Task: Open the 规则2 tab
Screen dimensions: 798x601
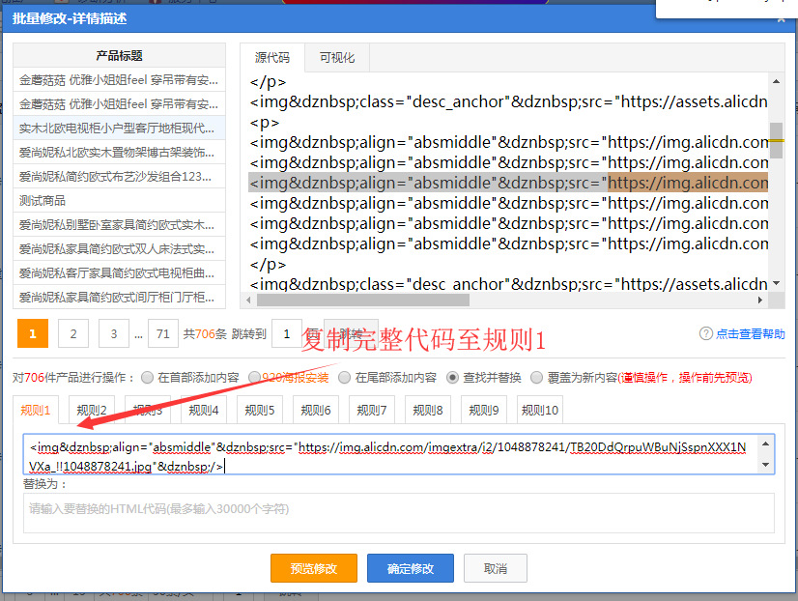Action: pos(92,410)
